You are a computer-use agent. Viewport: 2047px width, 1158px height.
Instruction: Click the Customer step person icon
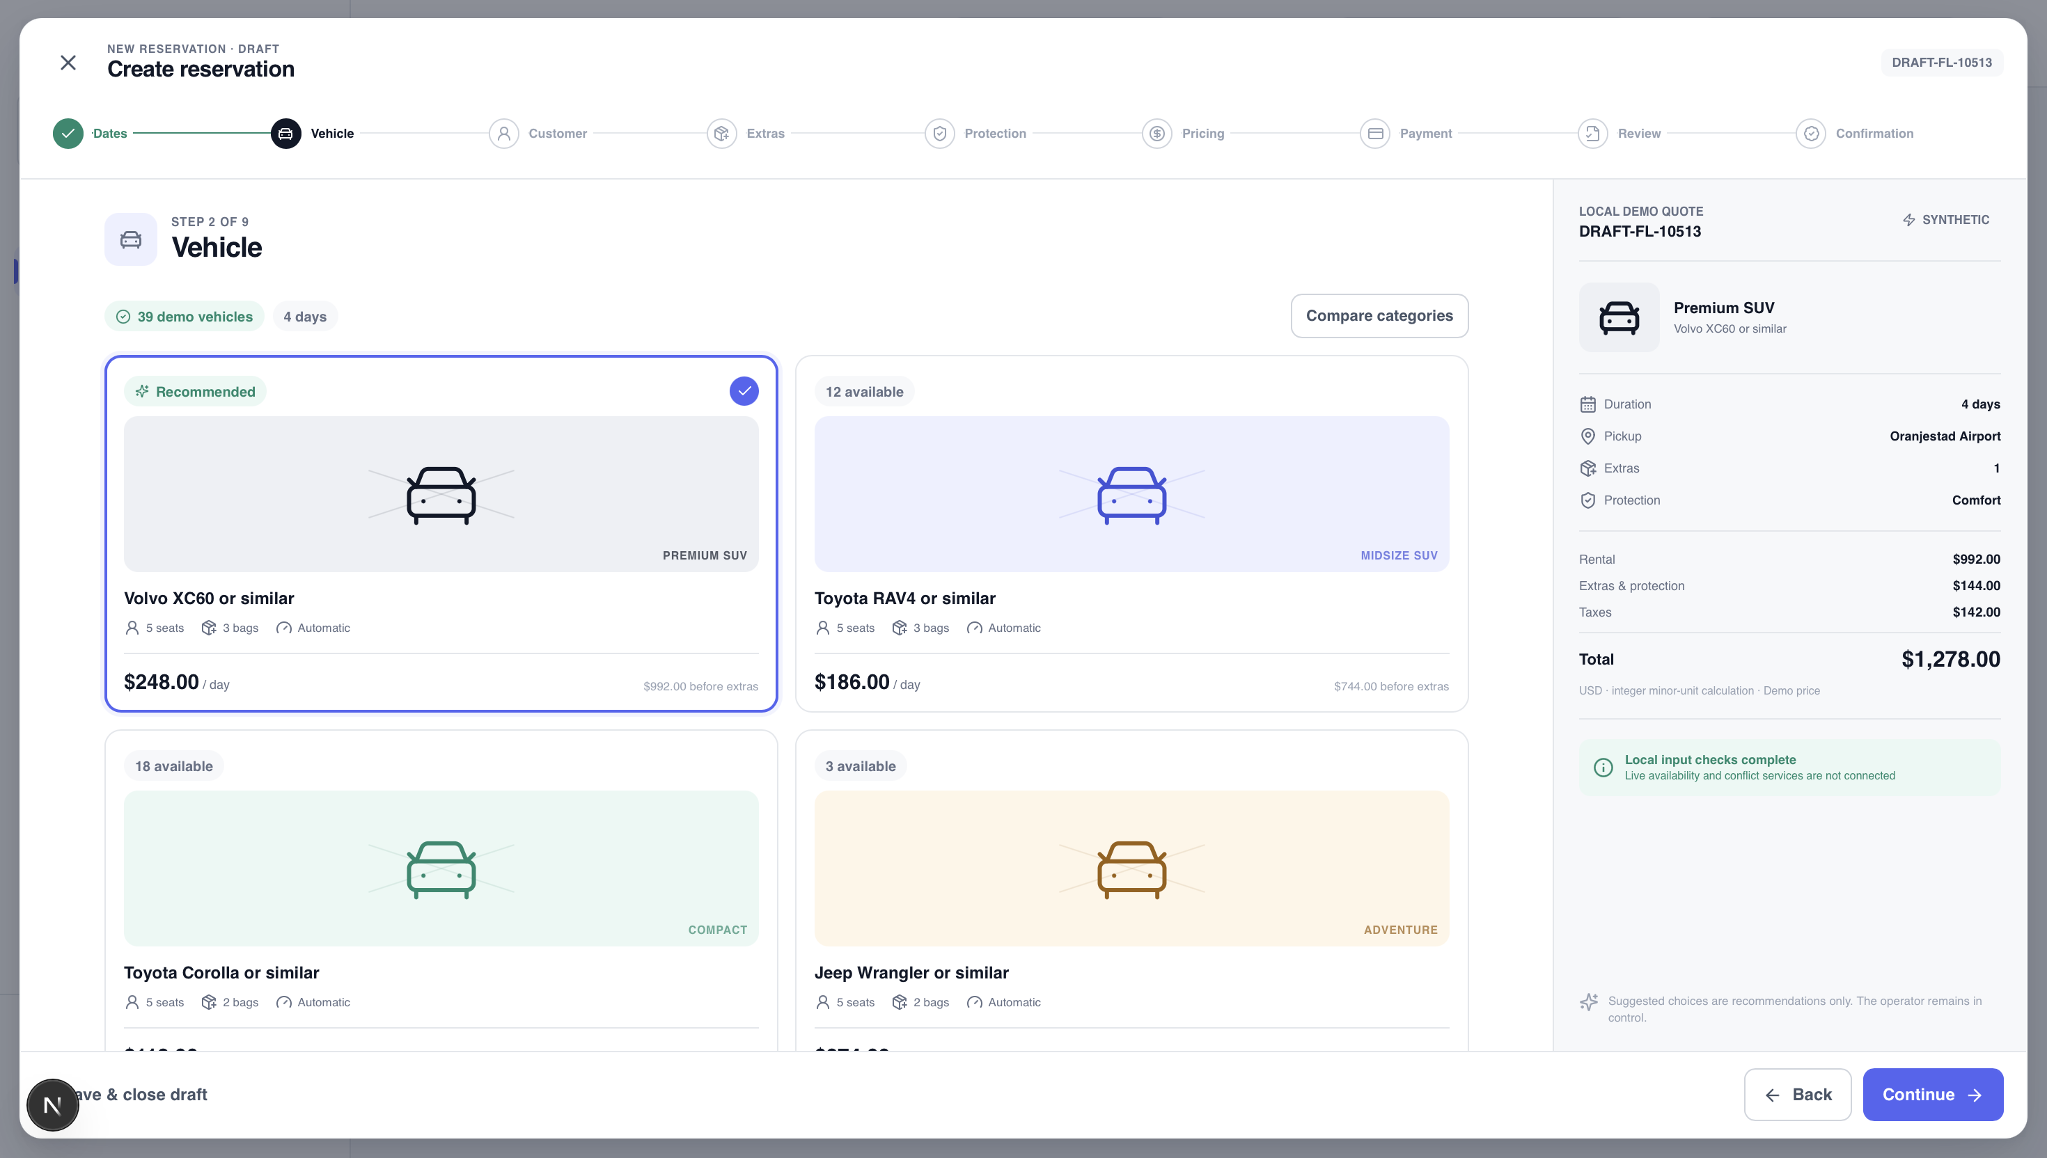pyautogui.click(x=503, y=134)
